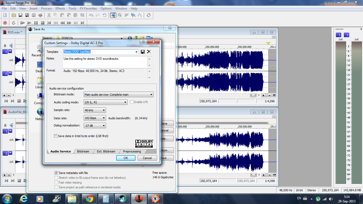Uncheck Save metadata with file

pos(56,173)
